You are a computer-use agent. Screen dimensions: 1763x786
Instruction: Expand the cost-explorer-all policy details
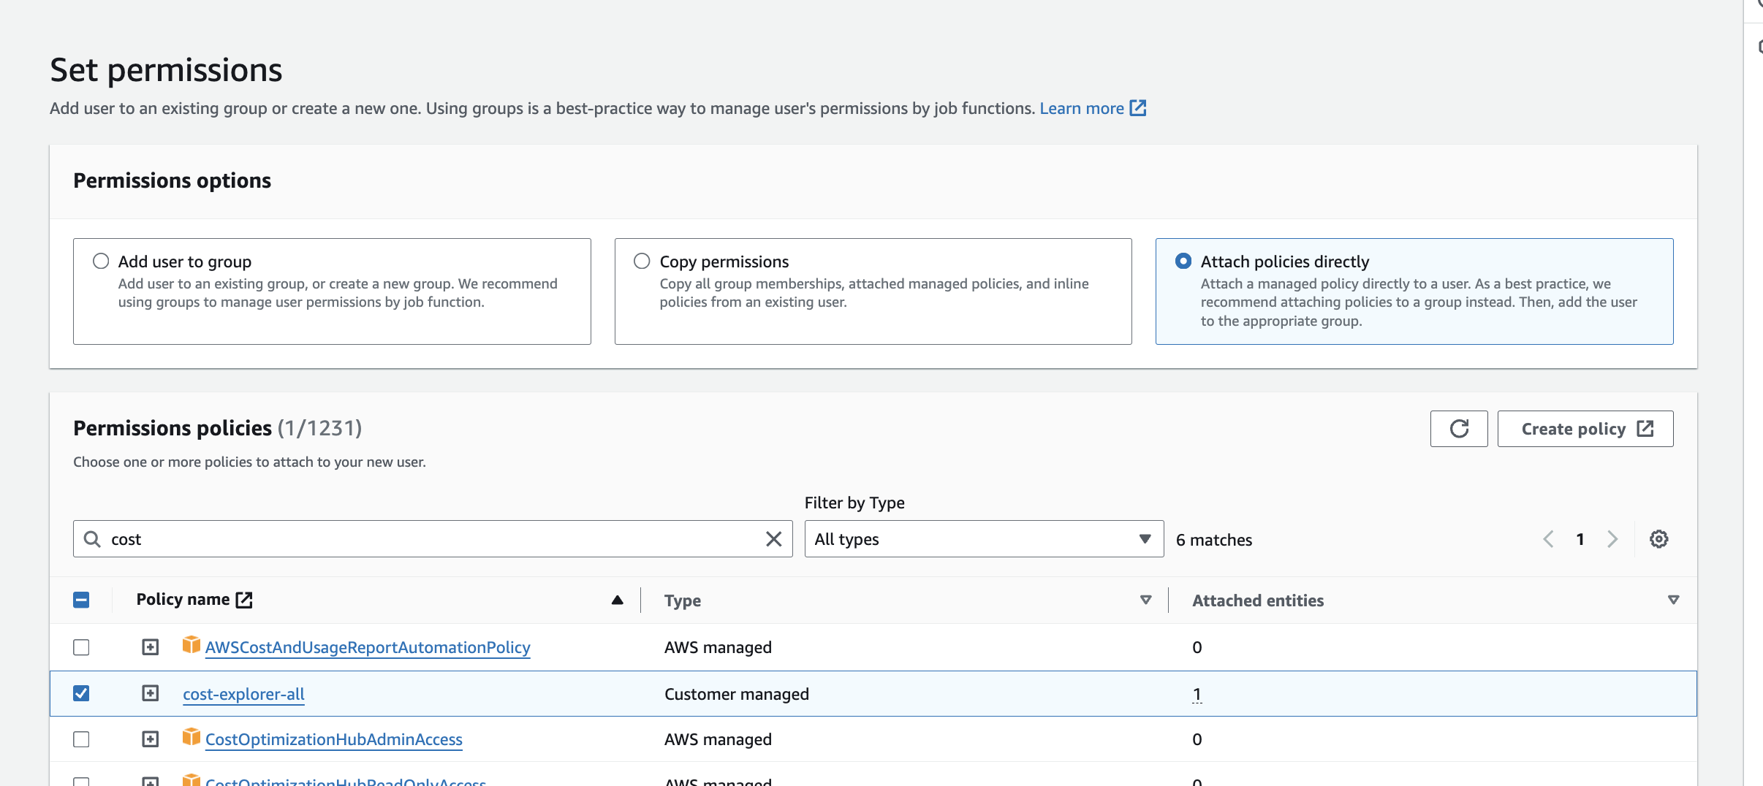(x=150, y=693)
